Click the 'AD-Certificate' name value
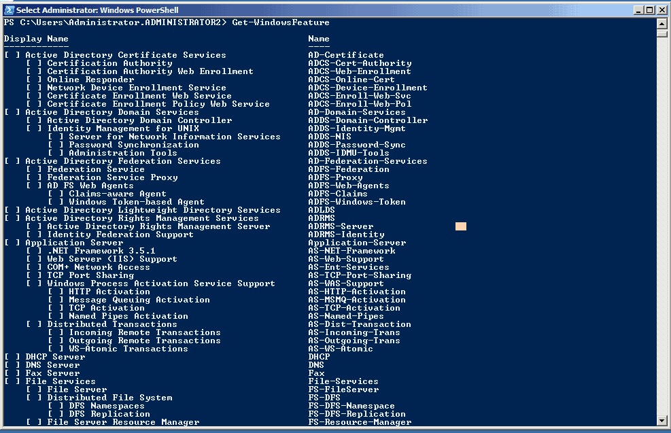 (346, 55)
